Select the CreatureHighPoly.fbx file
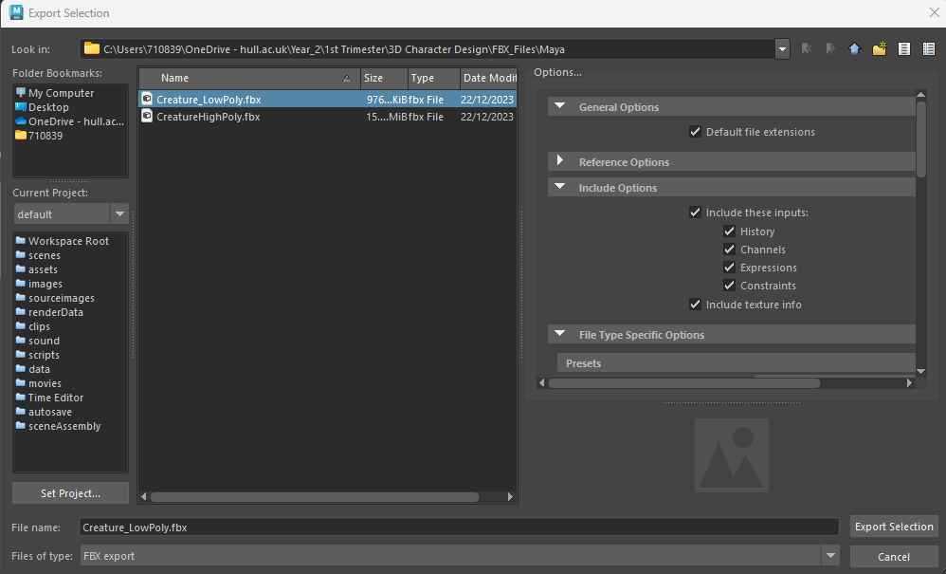The width and height of the screenshot is (946, 574). point(208,117)
